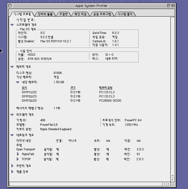Click the window zoom box icon
Viewport: 188px width, 189px height.
[x=169, y=6]
